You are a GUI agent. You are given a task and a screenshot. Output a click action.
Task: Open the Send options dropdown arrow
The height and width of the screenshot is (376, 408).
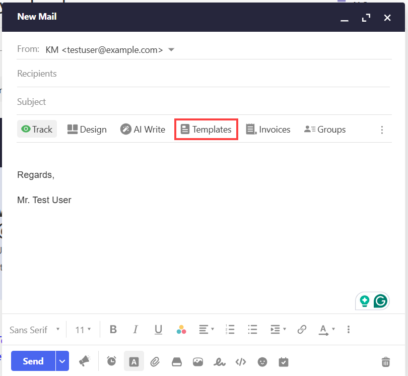click(62, 361)
